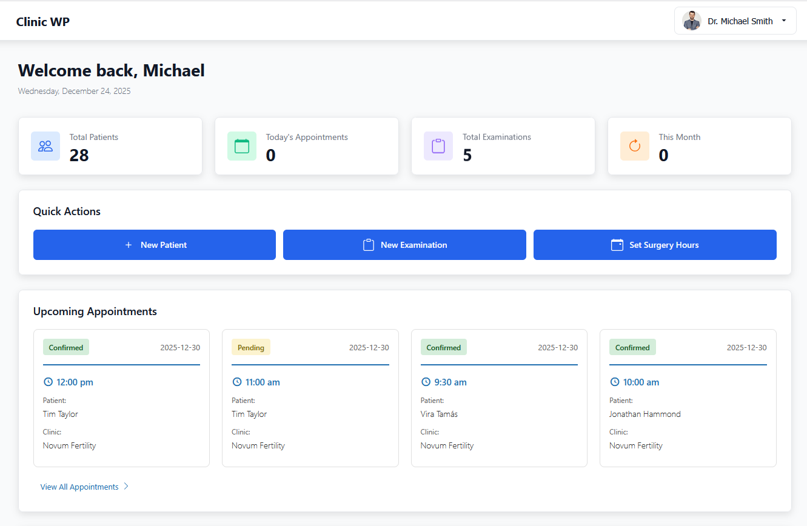The height and width of the screenshot is (526, 807).
Task: Click the clipboard icon on New Examination button
Action: 368,245
